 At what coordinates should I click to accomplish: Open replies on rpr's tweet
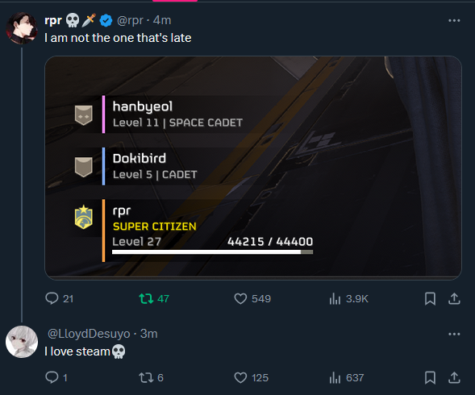[59, 299]
